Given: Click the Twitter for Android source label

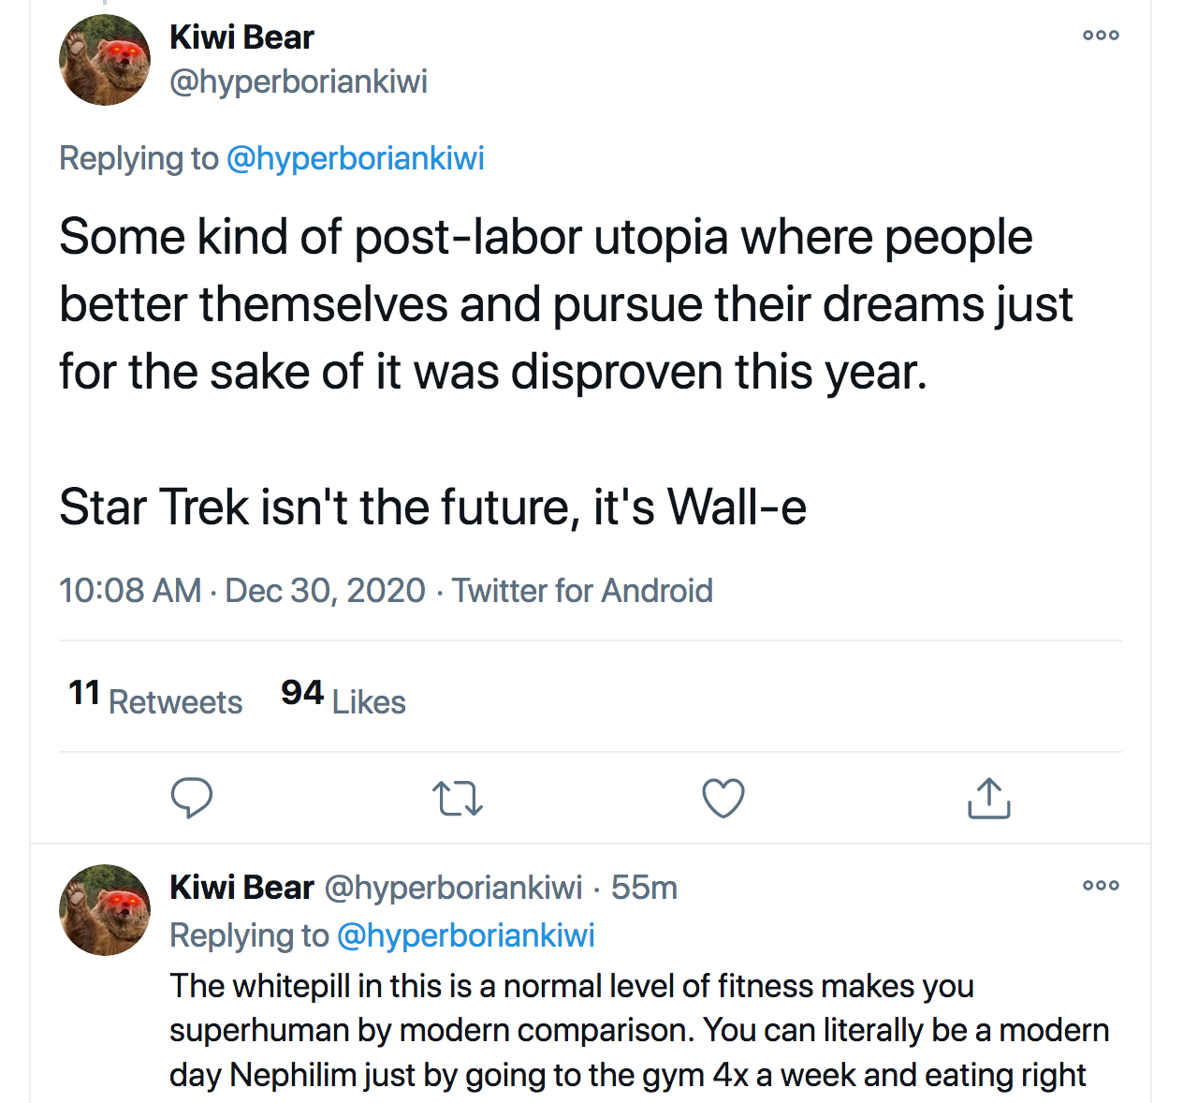Looking at the screenshot, I should [x=582, y=591].
